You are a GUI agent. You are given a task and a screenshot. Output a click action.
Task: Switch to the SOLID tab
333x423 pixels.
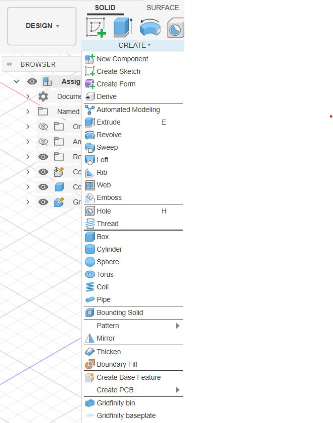pyautogui.click(x=105, y=8)
